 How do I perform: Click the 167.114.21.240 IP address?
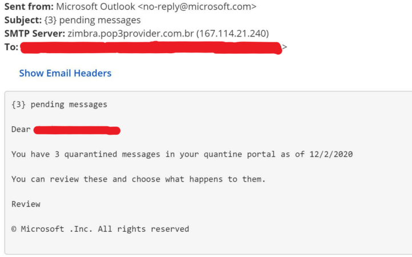tap(233, 33)
